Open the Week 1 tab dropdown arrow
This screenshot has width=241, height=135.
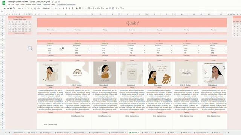138,133
